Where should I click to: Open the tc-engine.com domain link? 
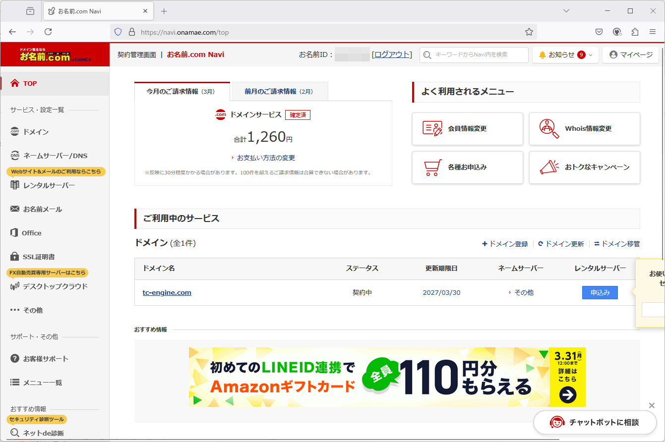[167, 292]
